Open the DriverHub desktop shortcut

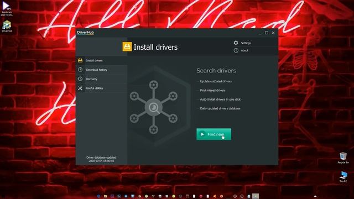(7, 27)
